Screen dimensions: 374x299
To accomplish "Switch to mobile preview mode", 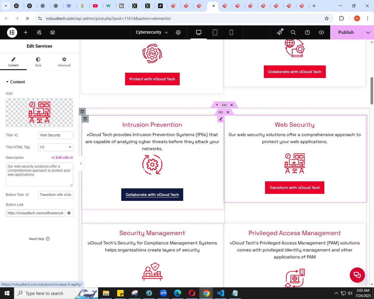I will tap(231, 32).
